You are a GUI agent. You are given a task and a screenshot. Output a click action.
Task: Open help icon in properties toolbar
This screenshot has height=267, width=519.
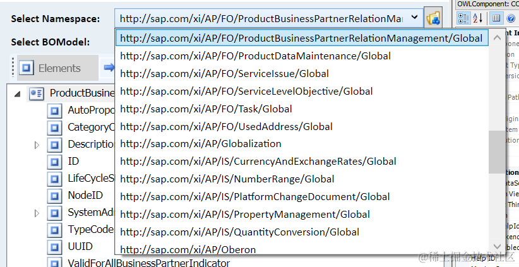tap(511, 18)
